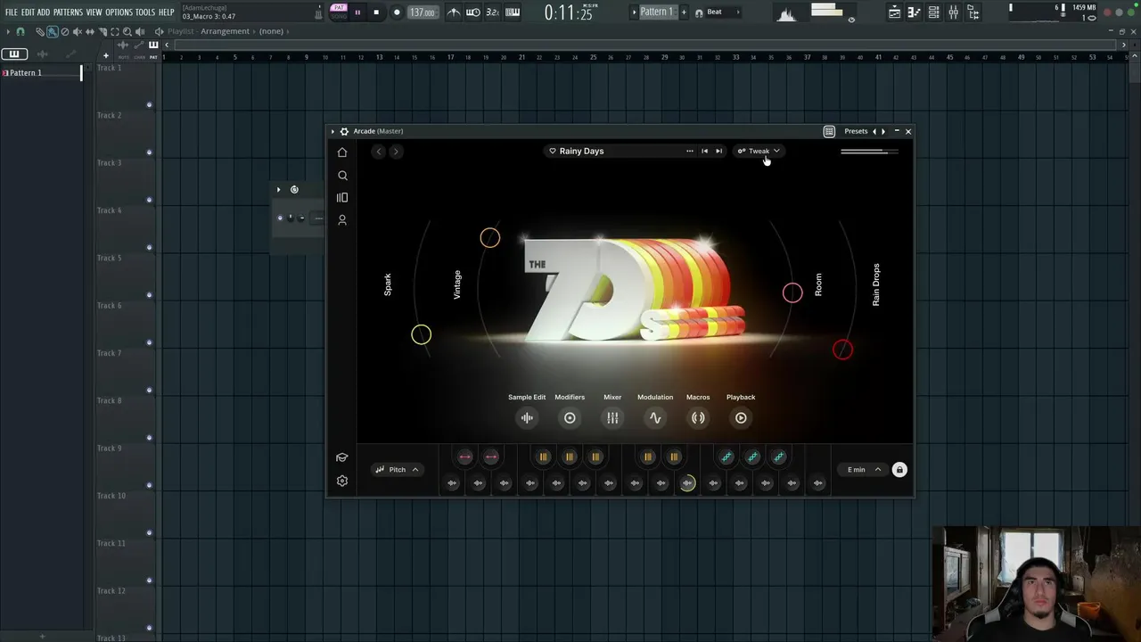
Task: Expand the (none) arrangement selector
Action: pyautogui.click(x=271, y=31)
